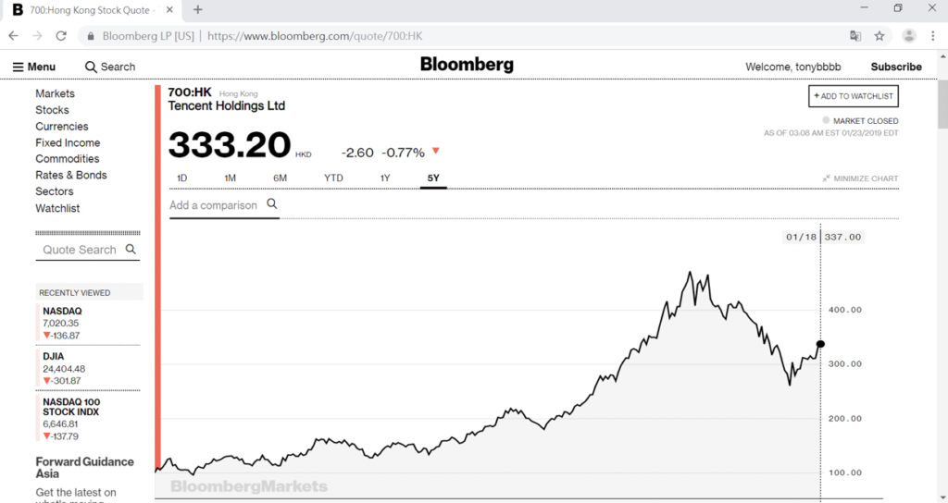Open Chrome's three-dot menu
This screenshot has height=503, width=948.
pos(933,36)
